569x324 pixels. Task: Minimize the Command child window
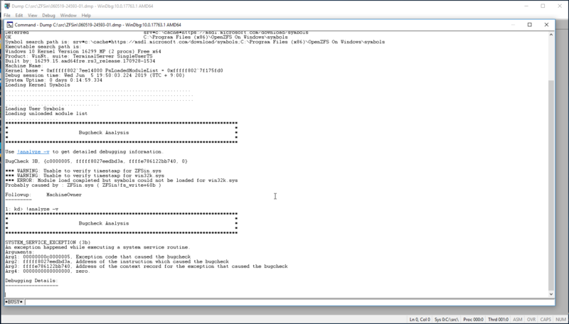(513, 25)
